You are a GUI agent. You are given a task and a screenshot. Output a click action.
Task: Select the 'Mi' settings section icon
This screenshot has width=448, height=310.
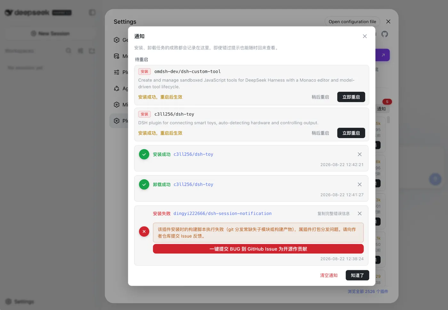[x=116, y=105]
